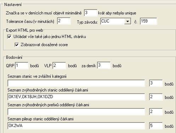Open the 'Typ závodu' CUC dropdown arrow
This screenshot has height=133, width=176.
pyautogui.click(x=127, y=21)
